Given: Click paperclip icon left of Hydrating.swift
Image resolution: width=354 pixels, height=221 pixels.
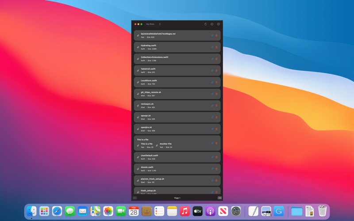Looking at the screenshot, I should pyautogui.click(x=138, y=47).
